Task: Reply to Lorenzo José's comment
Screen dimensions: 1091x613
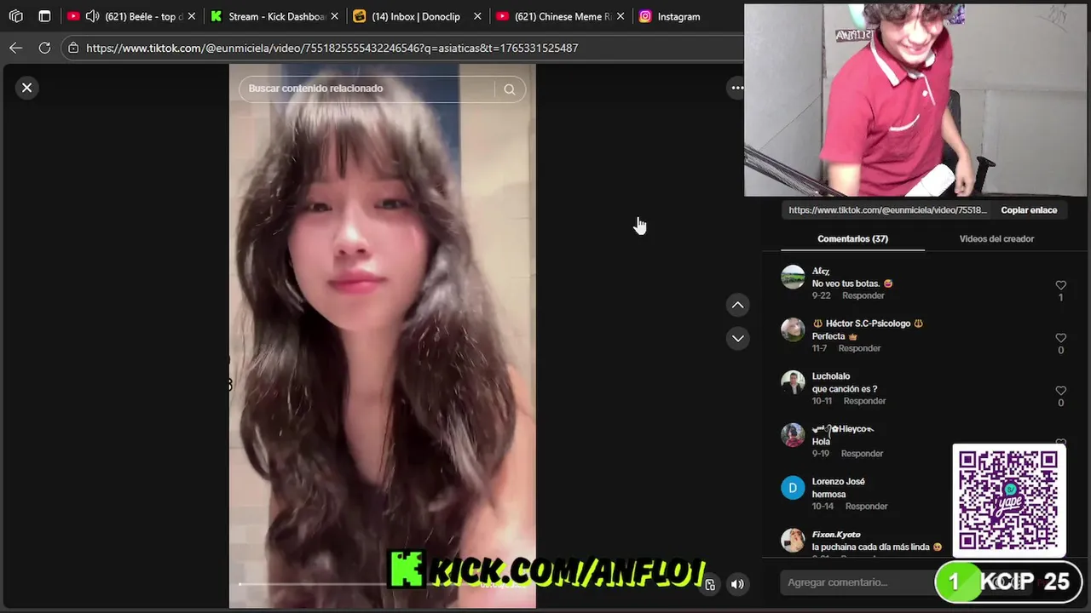Action: click(866, 507)
